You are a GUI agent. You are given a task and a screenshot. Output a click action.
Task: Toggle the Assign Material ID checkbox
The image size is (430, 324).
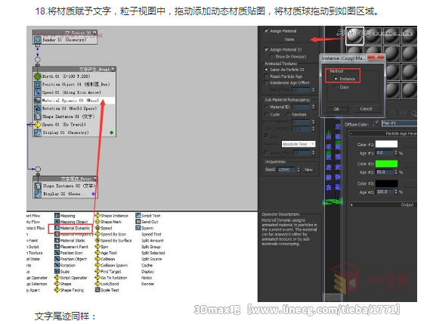266,49
